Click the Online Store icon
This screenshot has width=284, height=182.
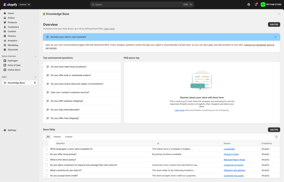tap(5, 70)
